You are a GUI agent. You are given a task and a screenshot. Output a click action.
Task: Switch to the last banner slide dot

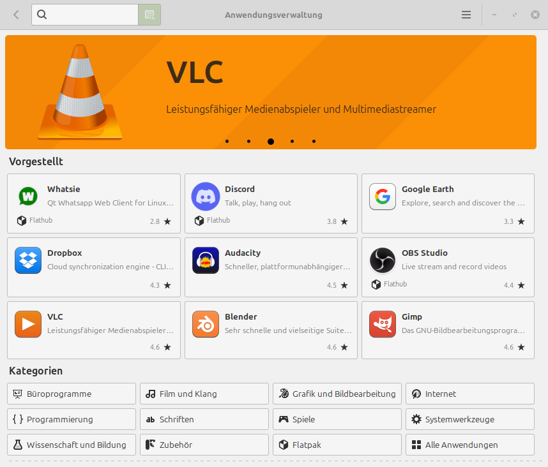(x=314, y=142)
